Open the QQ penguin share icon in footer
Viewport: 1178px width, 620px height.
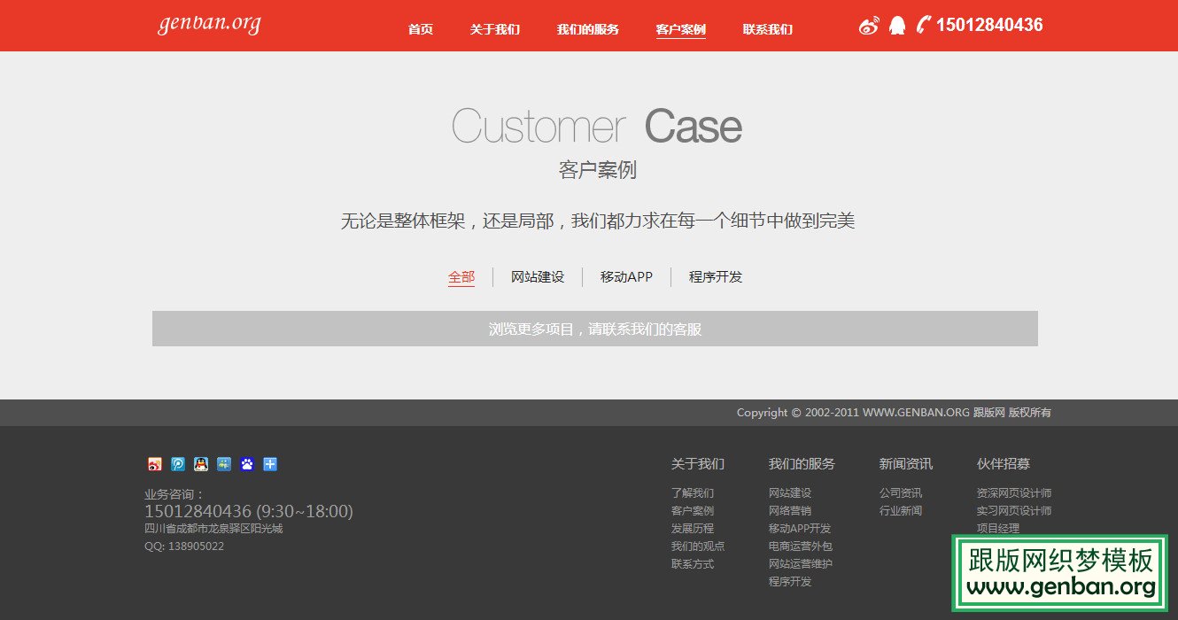coord(200,464)
